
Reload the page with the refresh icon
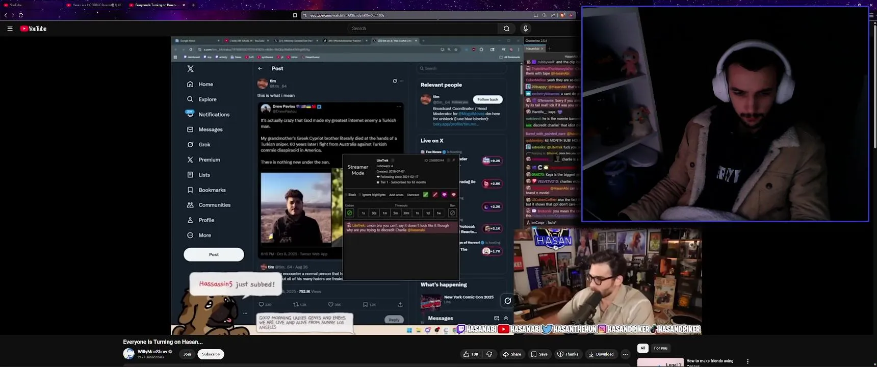21,15
